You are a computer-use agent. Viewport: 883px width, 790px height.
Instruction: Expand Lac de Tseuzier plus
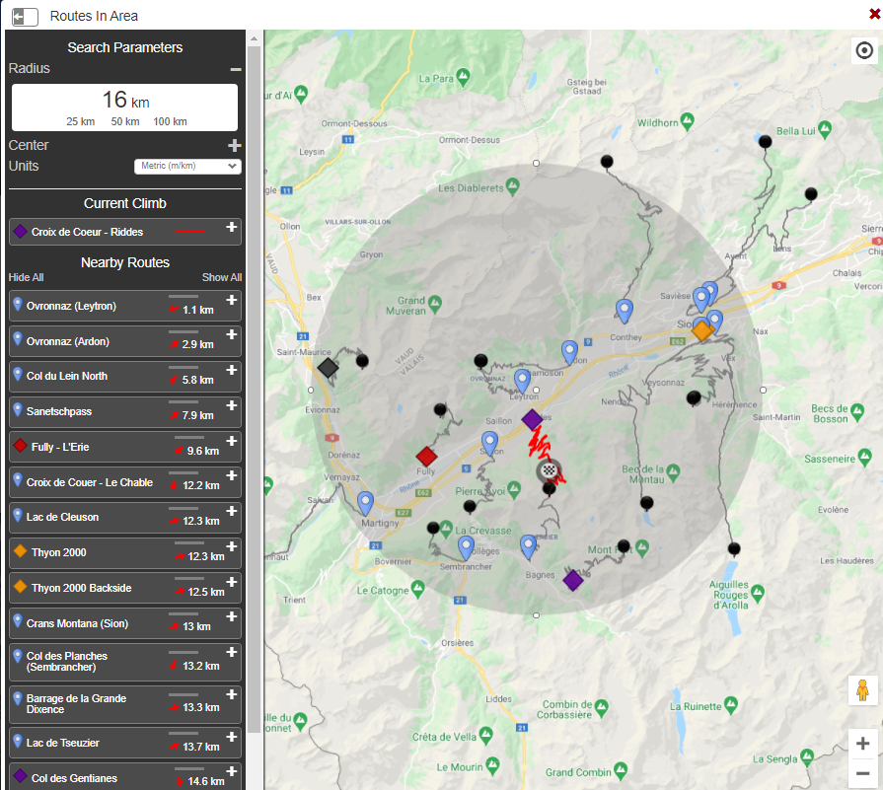point(231,737)
